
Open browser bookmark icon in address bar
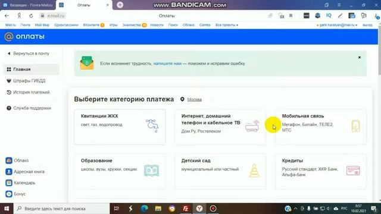coord(291,16)
